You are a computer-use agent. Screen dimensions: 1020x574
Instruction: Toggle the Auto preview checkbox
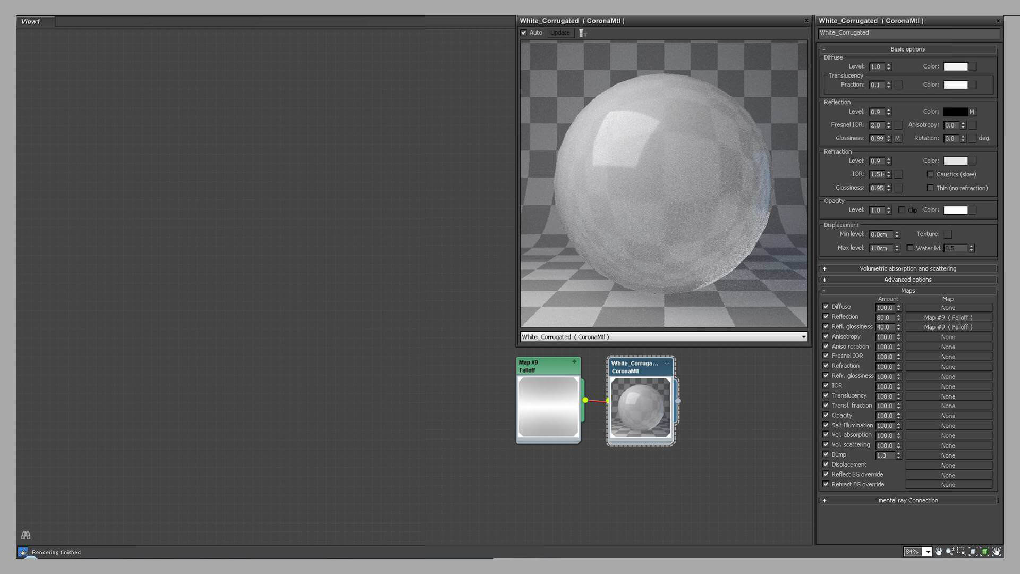pyautogui.click(x=524, y=33)
